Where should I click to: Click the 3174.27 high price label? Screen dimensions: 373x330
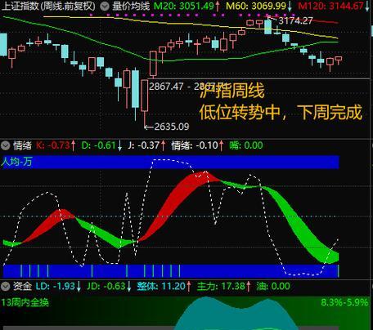(x=295, y=20)
